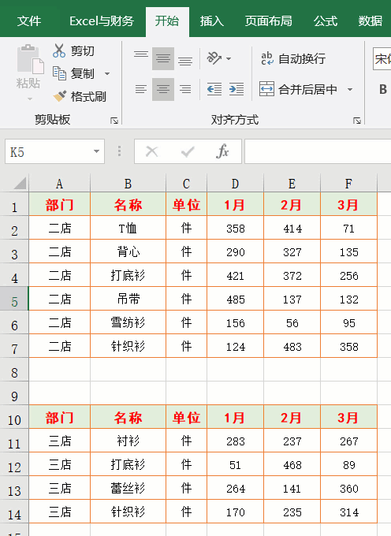
Task: Switch to 页面布局 tab
Action: pos(268,21)
